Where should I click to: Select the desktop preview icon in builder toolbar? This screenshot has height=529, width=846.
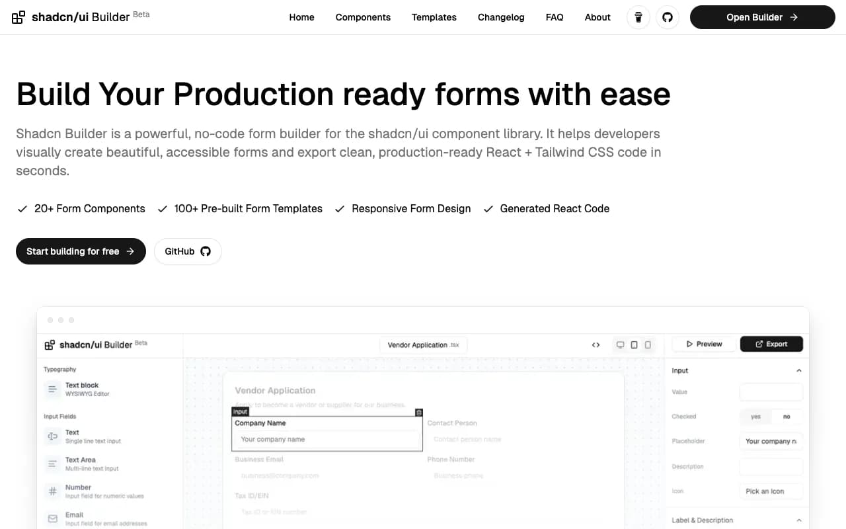pos(620,345)
